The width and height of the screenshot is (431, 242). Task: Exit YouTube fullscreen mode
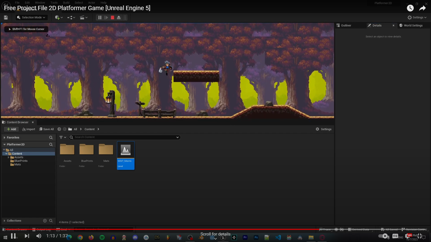pos(420,236)
